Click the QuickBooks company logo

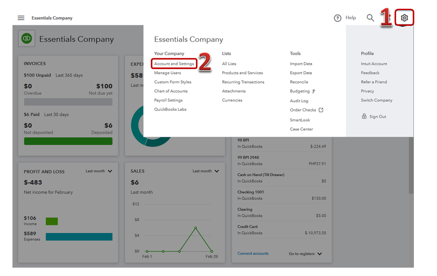(x=27, y=38)
